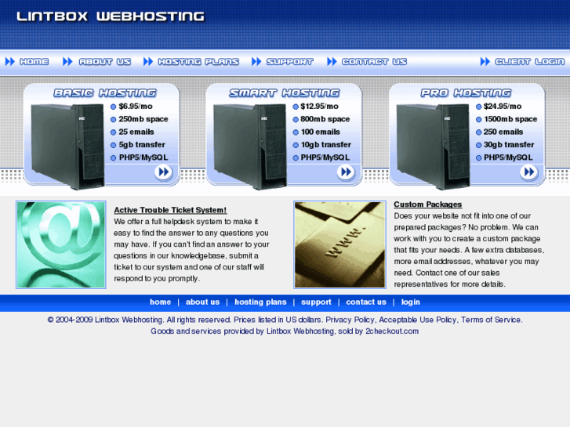
Task: Click the Pro Hosting server image
Action: click(433, 147)
